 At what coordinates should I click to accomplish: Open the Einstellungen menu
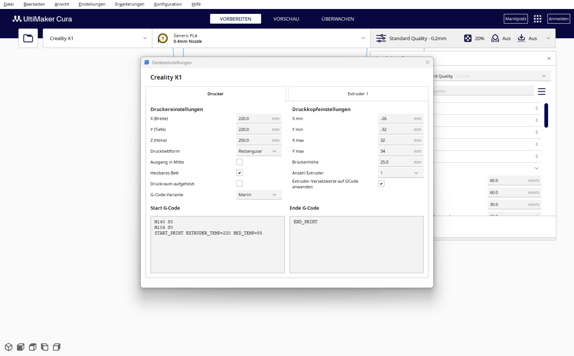point(92,4)
